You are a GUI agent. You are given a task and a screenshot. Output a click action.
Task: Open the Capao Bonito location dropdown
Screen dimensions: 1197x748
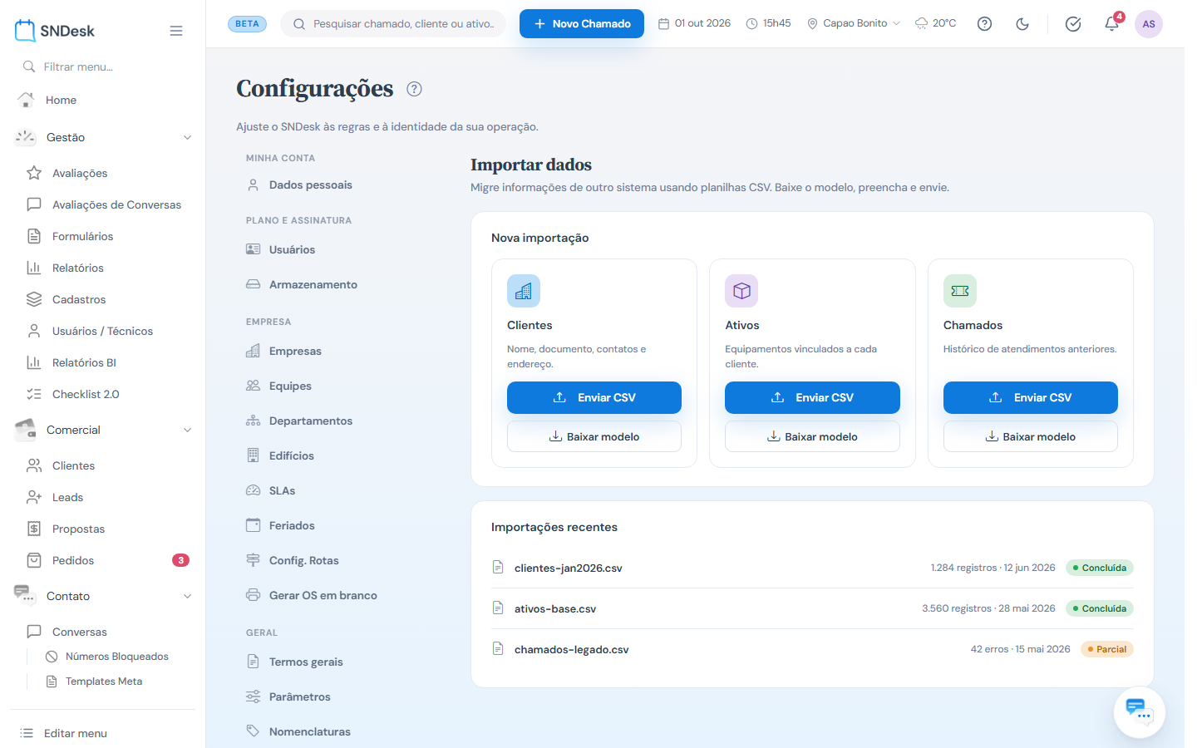coord(854,23)
